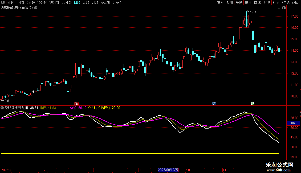Select the 5分钟 period tab
This screenshot has width=301, height=173.
31,2
